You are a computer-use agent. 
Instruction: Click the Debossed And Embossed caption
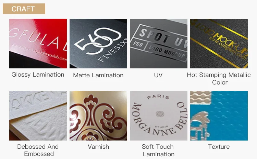[x=38, y=150]
